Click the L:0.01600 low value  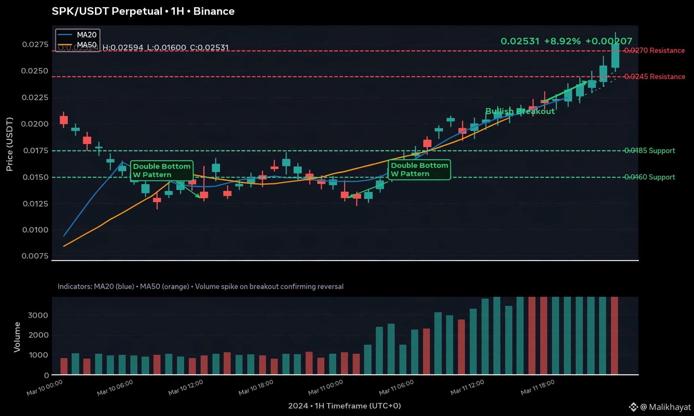tap(167, 47)
